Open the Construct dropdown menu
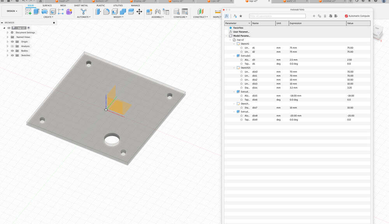This screenshot has width=389, height=224. tap(200, 17)
